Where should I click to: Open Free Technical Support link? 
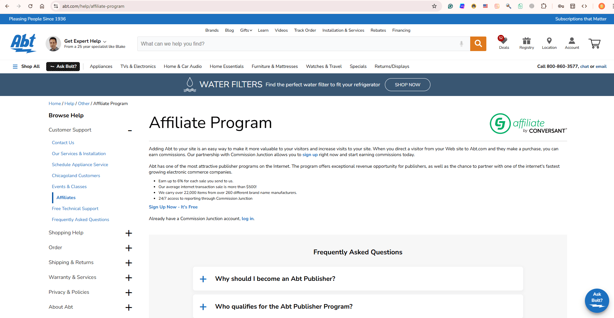[x=75, y=208]
